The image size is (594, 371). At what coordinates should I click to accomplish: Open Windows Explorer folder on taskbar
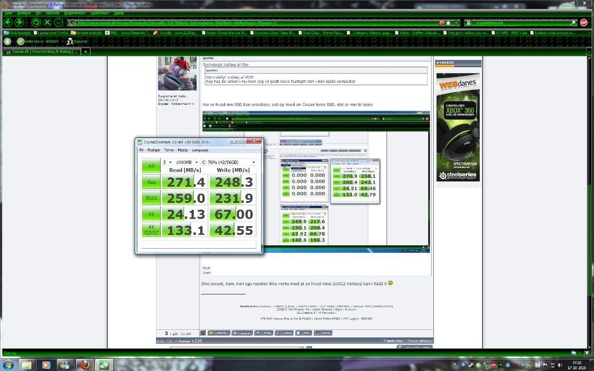[x=26, y=365]
